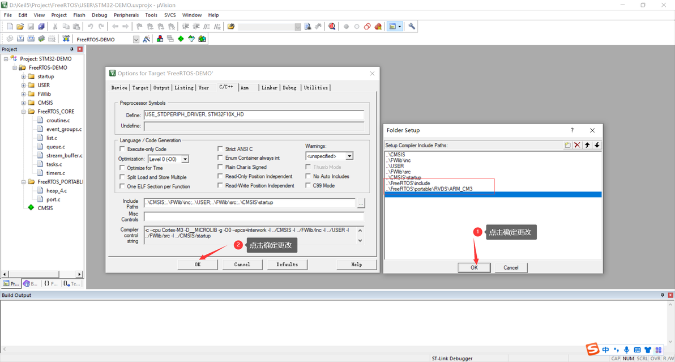Click the Manage Run-Time Environment green diamond icon
Viewport: 675px width, 362px height.
pos(181,39)
